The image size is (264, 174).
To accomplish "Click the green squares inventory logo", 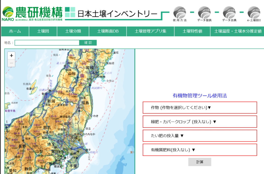I will (70, 12).
